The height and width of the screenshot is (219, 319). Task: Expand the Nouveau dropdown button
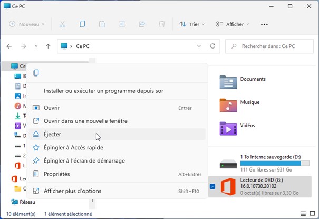(x=27, y=24)
